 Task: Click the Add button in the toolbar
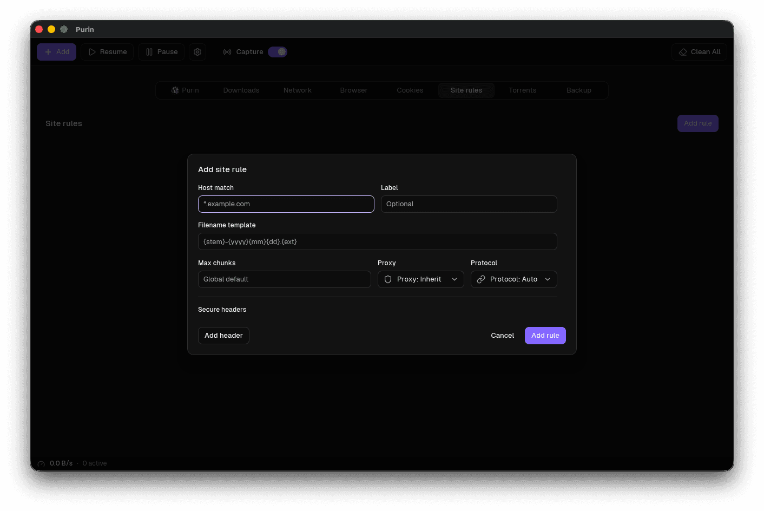pos(57,52)
